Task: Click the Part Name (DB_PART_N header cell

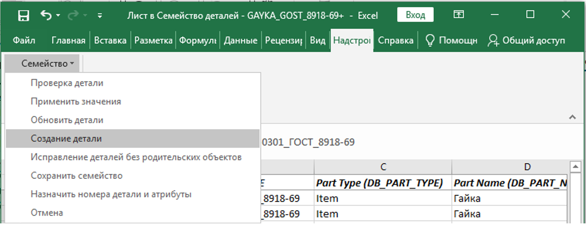Action: (x=510, y=183)
